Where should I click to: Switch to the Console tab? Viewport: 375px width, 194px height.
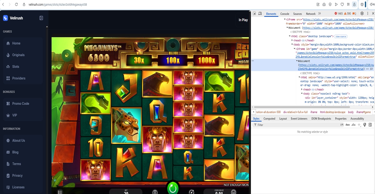(x=285, y=14)
